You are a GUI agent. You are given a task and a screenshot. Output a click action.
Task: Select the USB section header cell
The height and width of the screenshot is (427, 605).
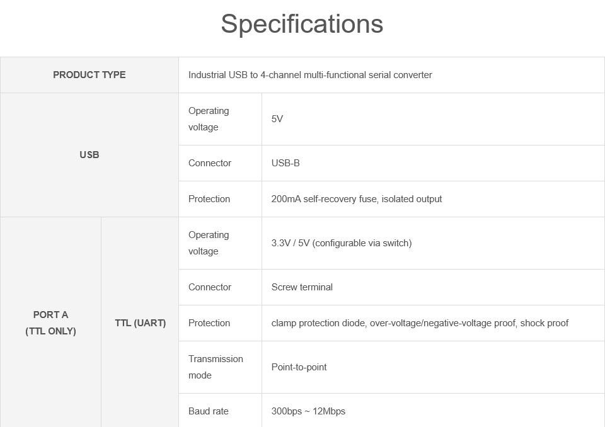pyautogui.click(x=89, y=155)
